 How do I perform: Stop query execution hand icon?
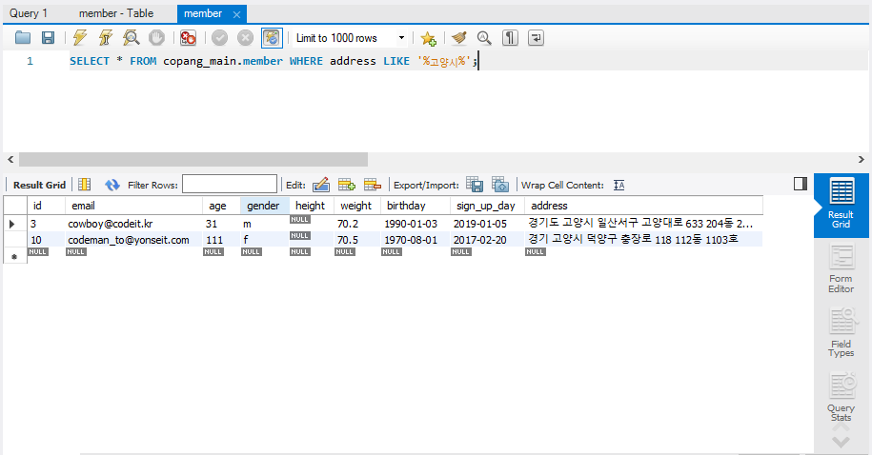[x=157, y=38]
